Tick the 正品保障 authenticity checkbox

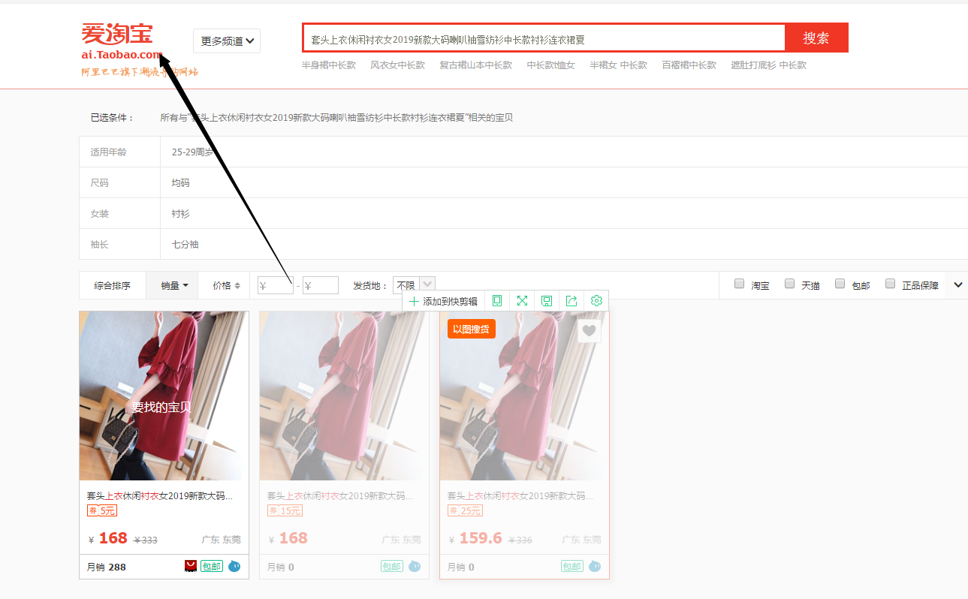click(890, 284)
